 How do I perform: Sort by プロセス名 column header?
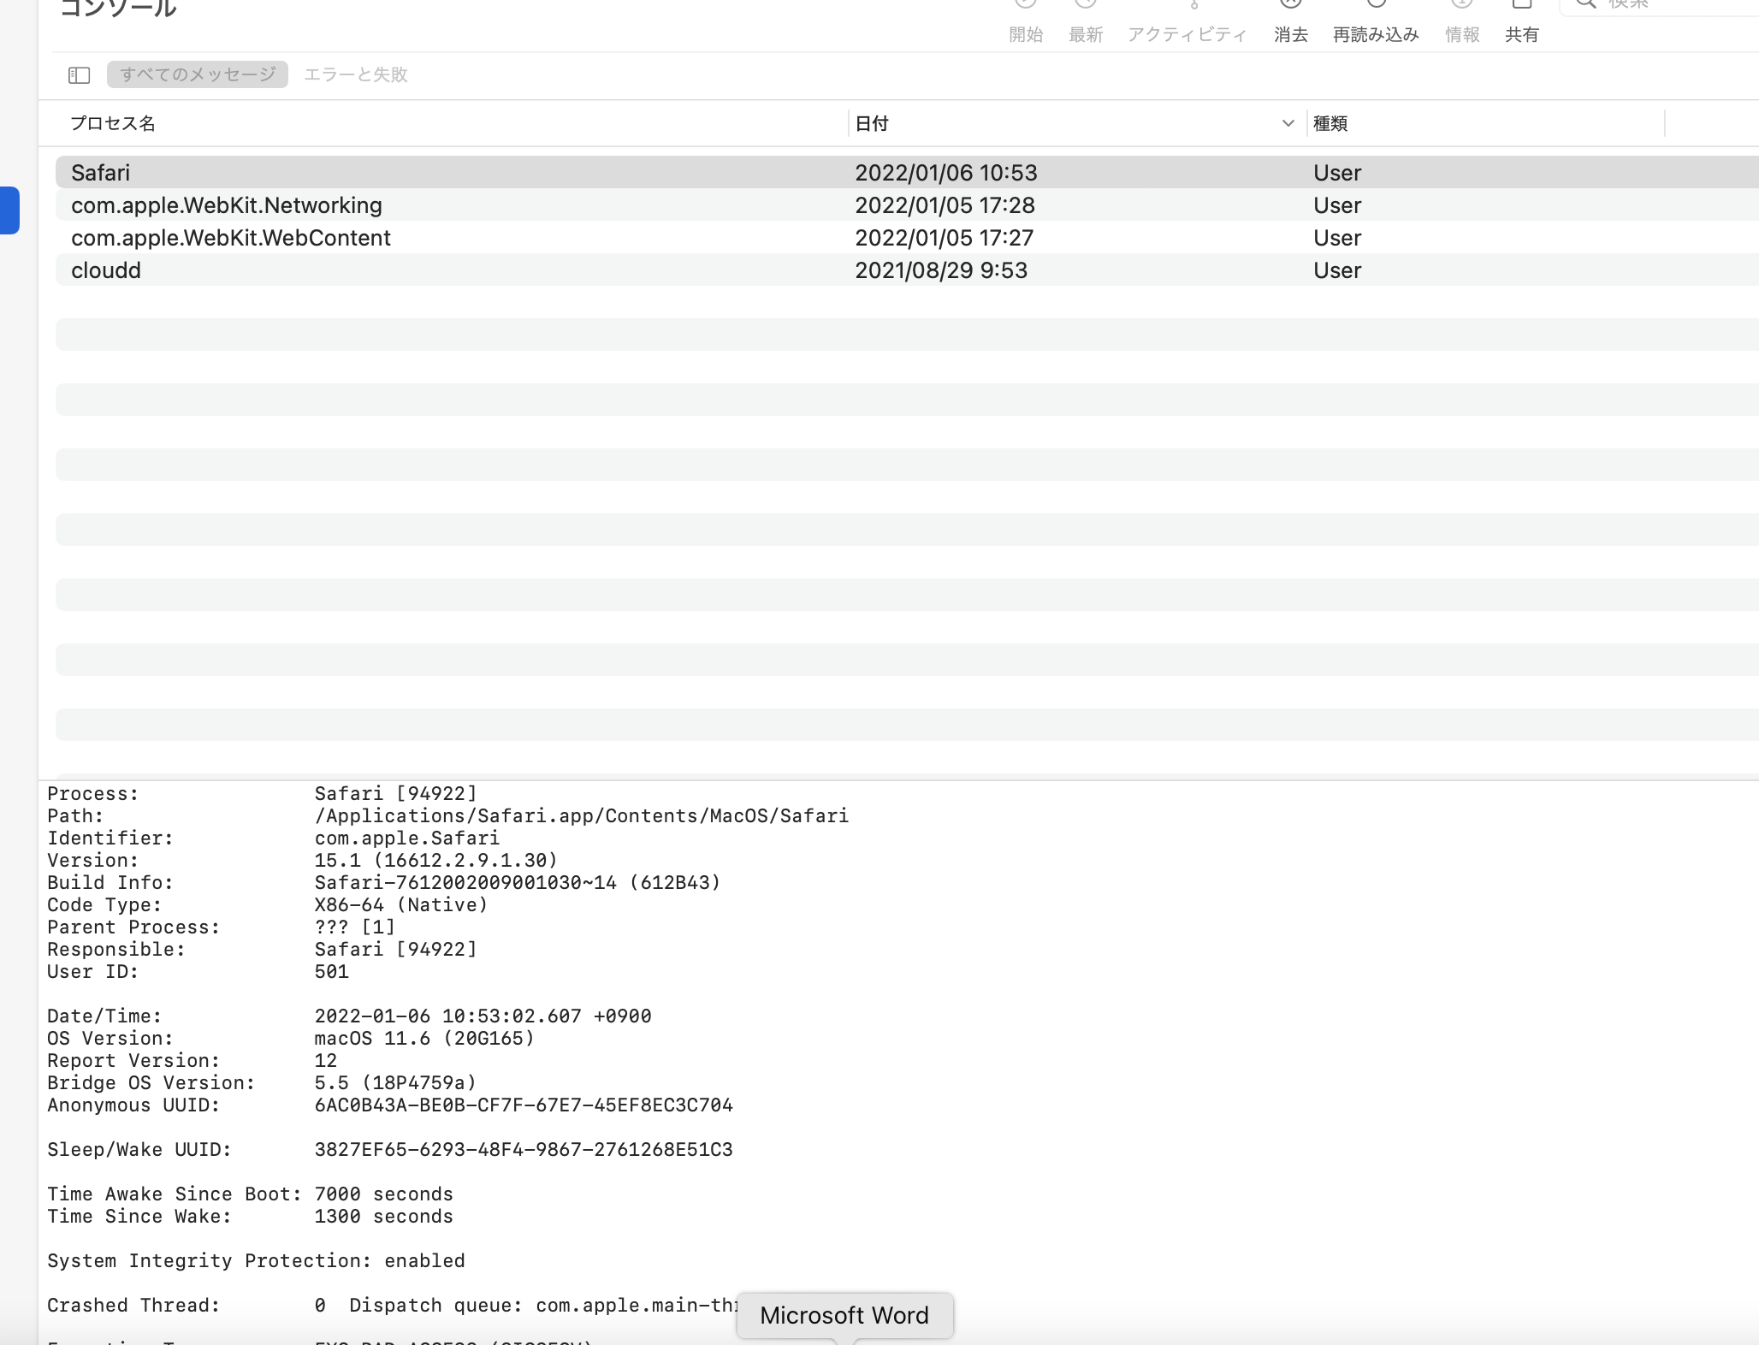point(113,123)
